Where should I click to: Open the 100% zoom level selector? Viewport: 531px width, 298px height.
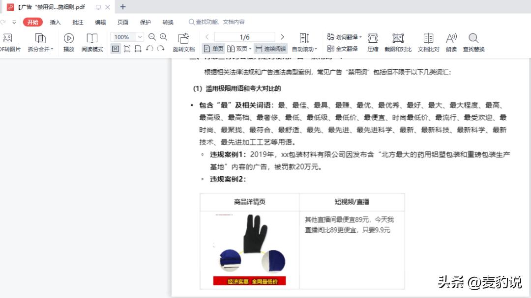click(x=124, y=37)
